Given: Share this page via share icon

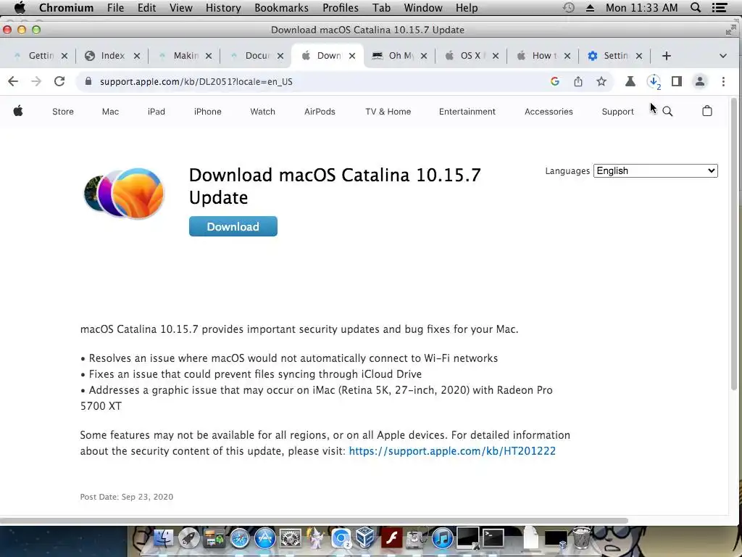Looking at the screenshot, I should click(x=578, y=81).
